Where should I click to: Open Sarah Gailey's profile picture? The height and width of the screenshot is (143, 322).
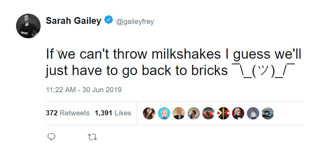pyautogui.click(x=28, y=26)
